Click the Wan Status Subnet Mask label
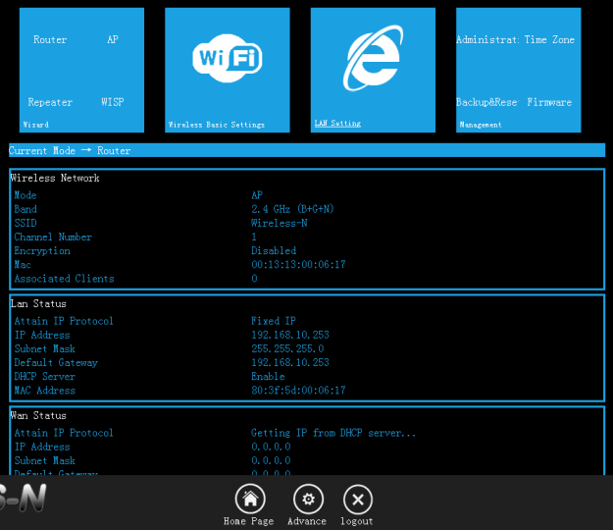The image size is (613, 530). click(x=44, y=460)
